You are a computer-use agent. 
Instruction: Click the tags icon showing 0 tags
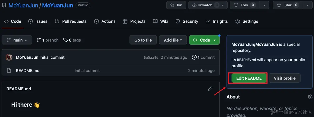coord(66,40)
